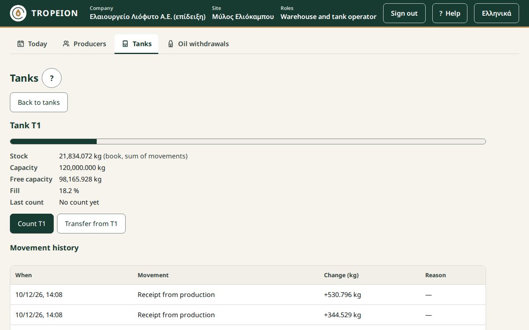Click capacity value 120,000.000 kg
Image resolution: width=529 pixels, height=330 pixels.
(82, 167)
